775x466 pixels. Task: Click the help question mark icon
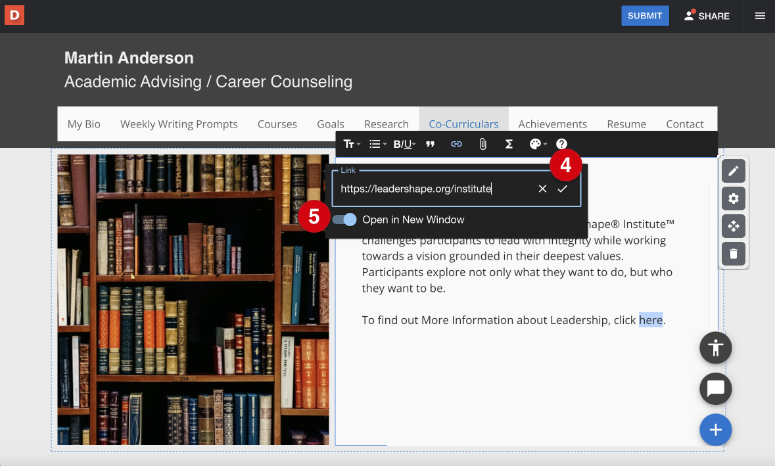coord(561,144)
